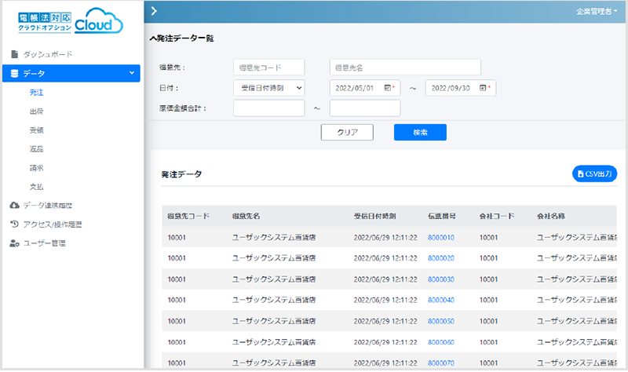
Task: Click the blue 検索 button
Action: click(420, 132)
